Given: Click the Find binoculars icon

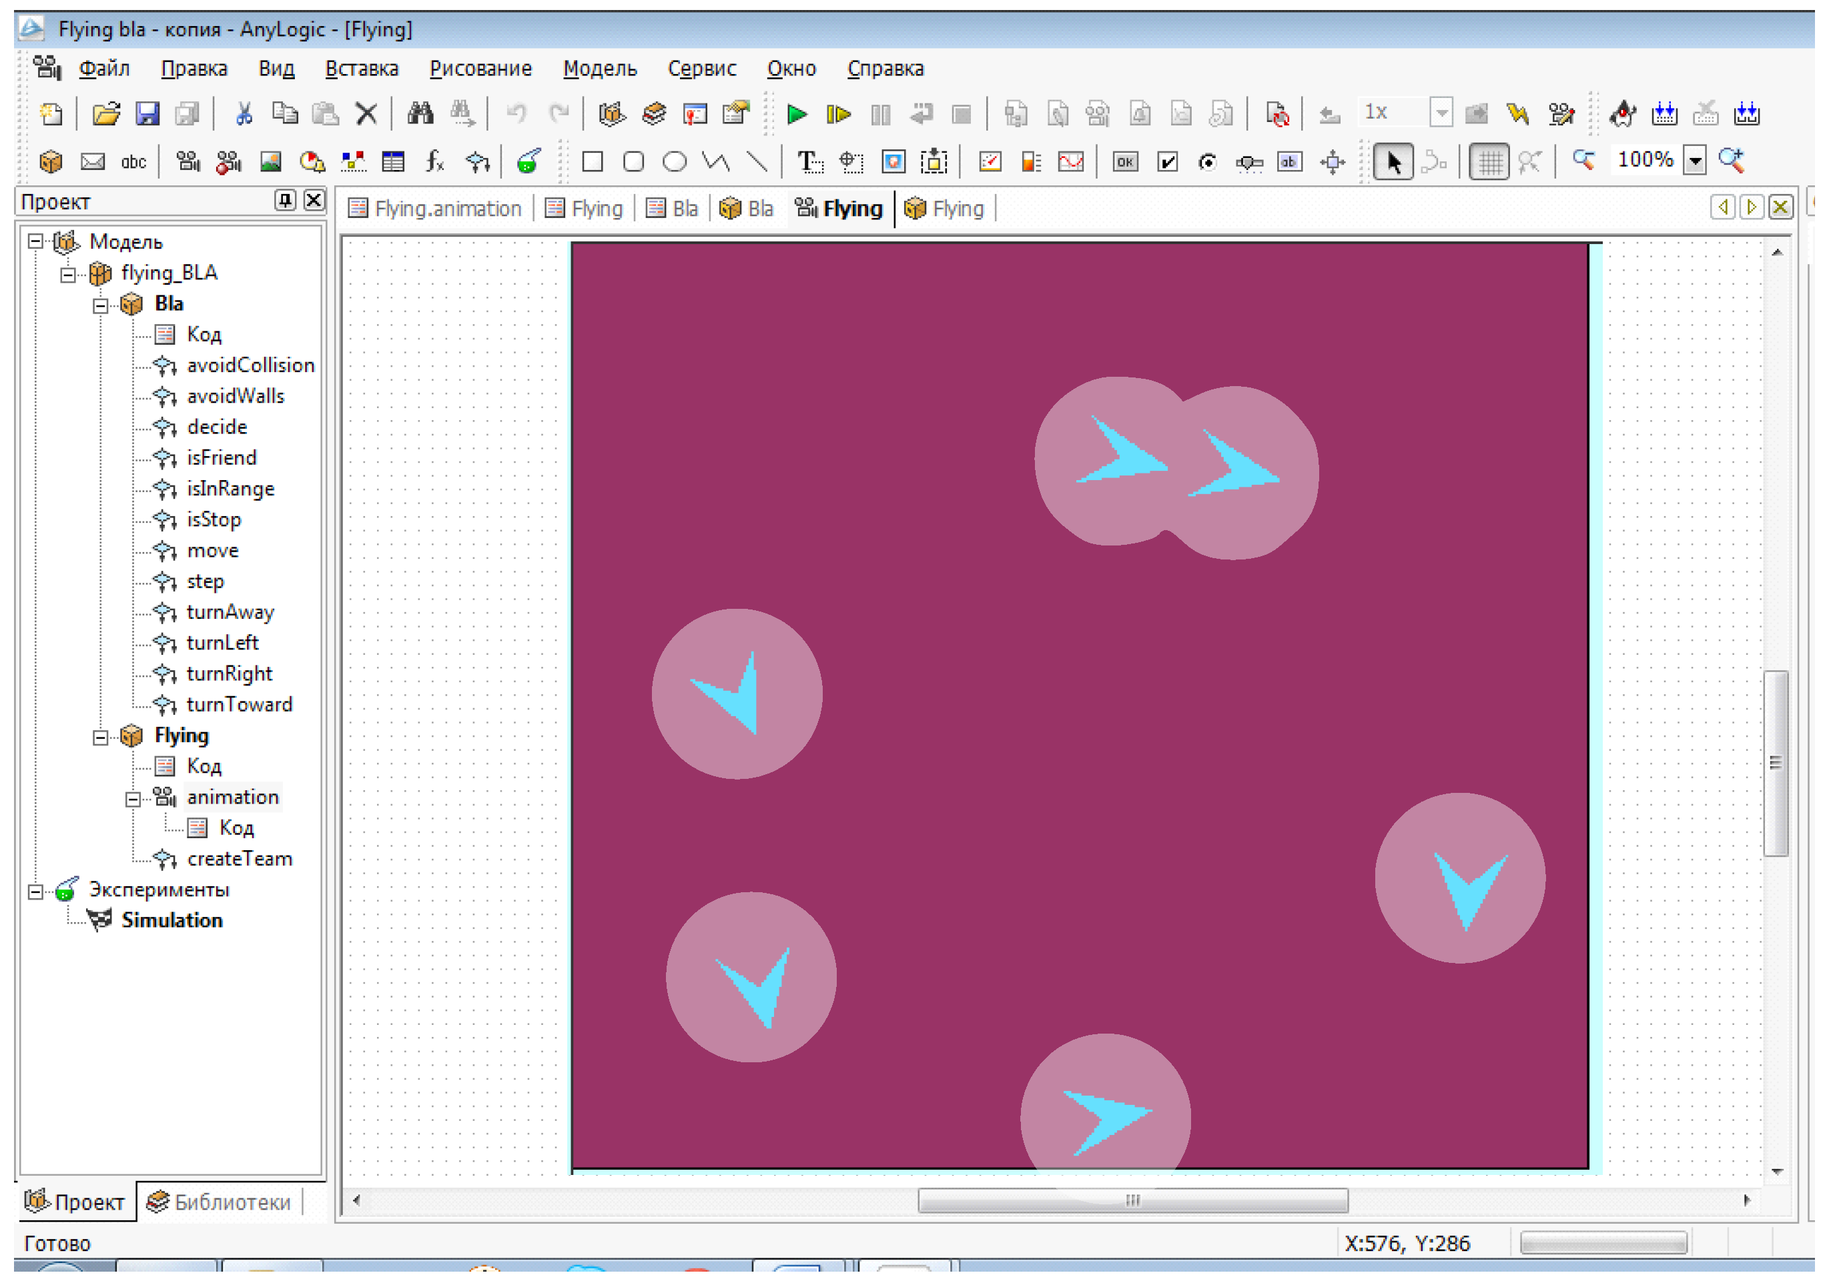Looking at the screenshot, I should coord(420,115).
